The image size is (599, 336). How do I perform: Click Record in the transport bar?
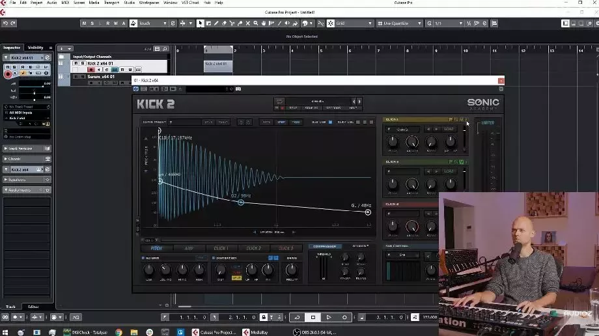[344, 317]
